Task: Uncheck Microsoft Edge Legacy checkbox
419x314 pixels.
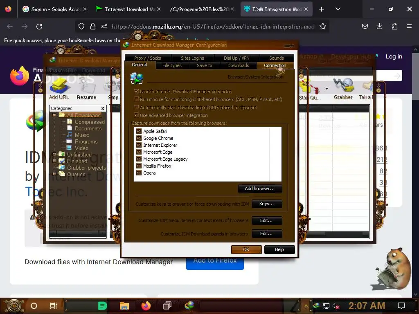Action: point(139,159)
